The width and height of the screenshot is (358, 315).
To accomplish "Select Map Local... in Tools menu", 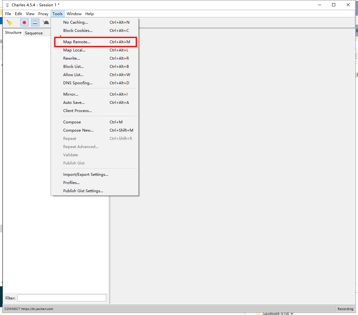I will pos(95,50).
